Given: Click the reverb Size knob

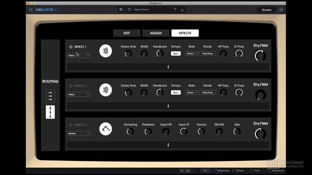Looking at the screenshot, I should click(237, 131).
